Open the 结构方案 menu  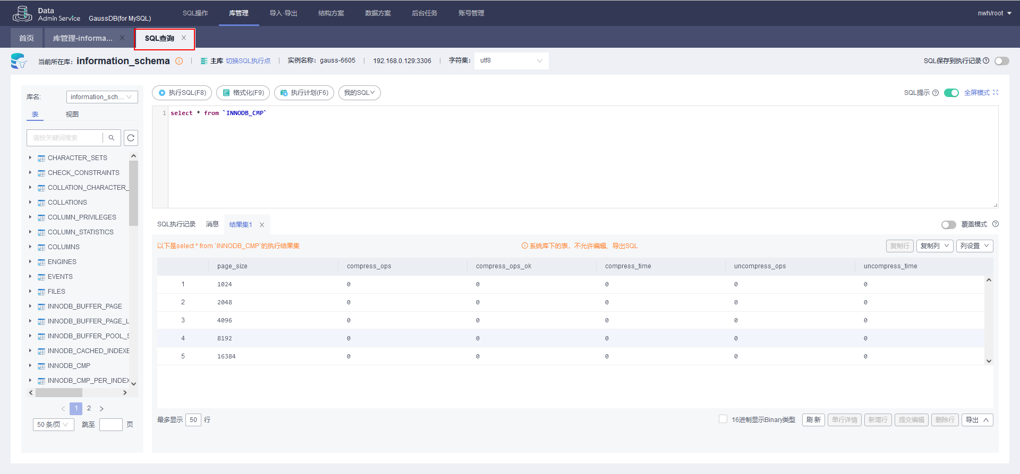(331, 13)
